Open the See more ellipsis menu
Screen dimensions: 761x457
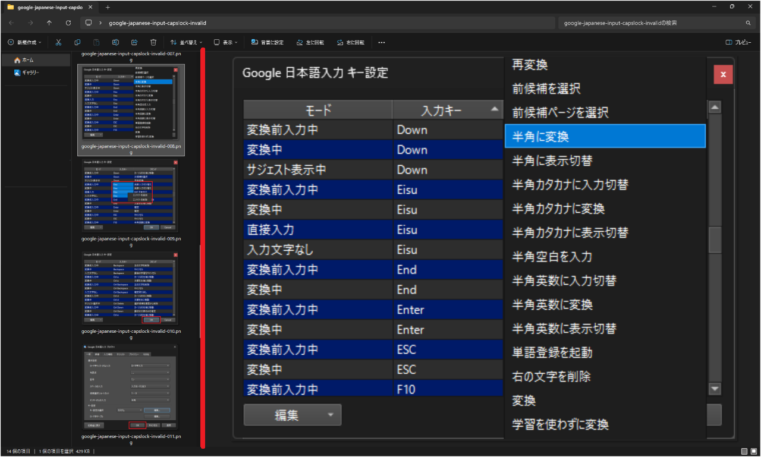(x=381, y=42)
